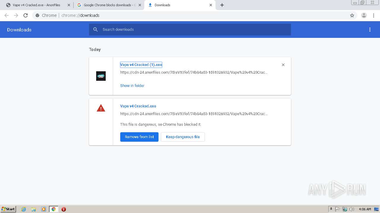The image size is (380, 213).
Task: Open Windows Explorer from the taskbar
Action: (x=34, y=209)
